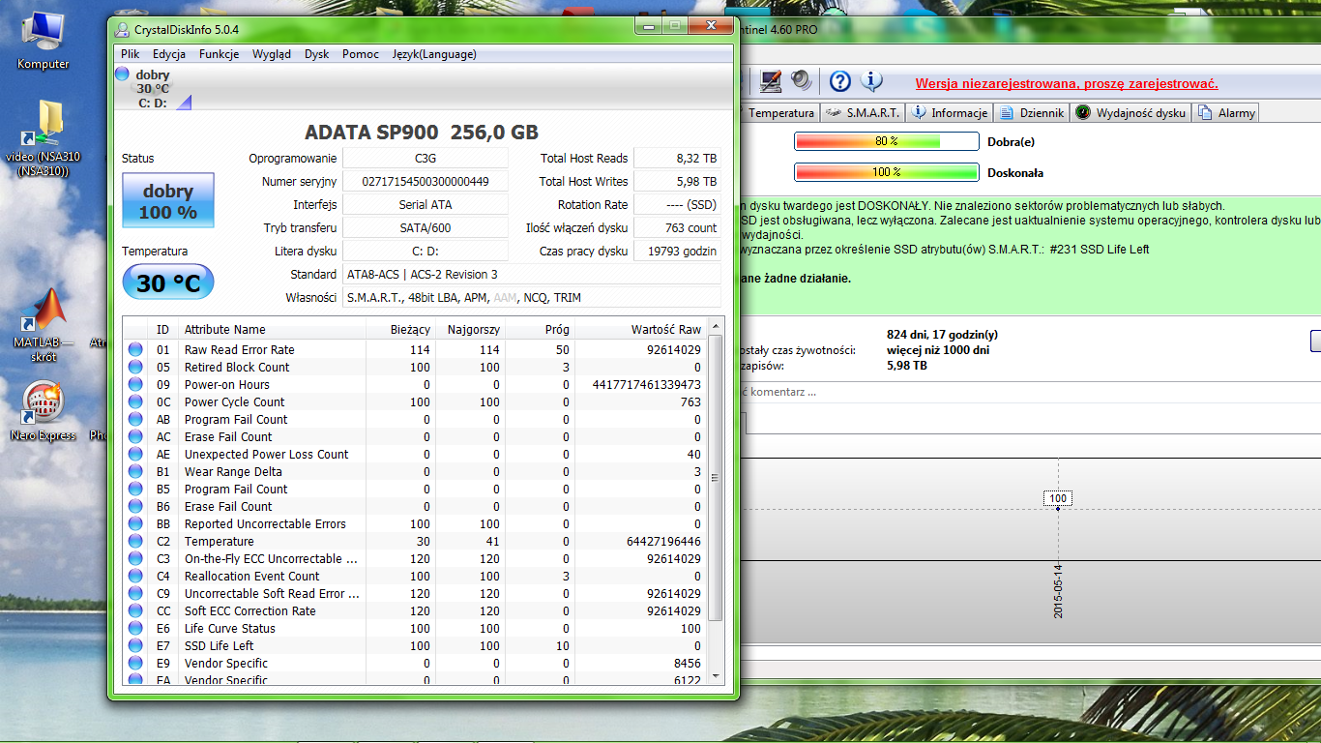Click the '19793 godzin' power-on time field
Image resolution: width=1321 pixels, height=743 pixels.
(x=677, y=252)
